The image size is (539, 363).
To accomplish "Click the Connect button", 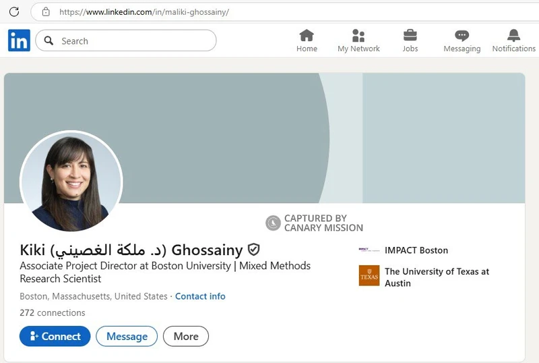I will click(55, 336).
